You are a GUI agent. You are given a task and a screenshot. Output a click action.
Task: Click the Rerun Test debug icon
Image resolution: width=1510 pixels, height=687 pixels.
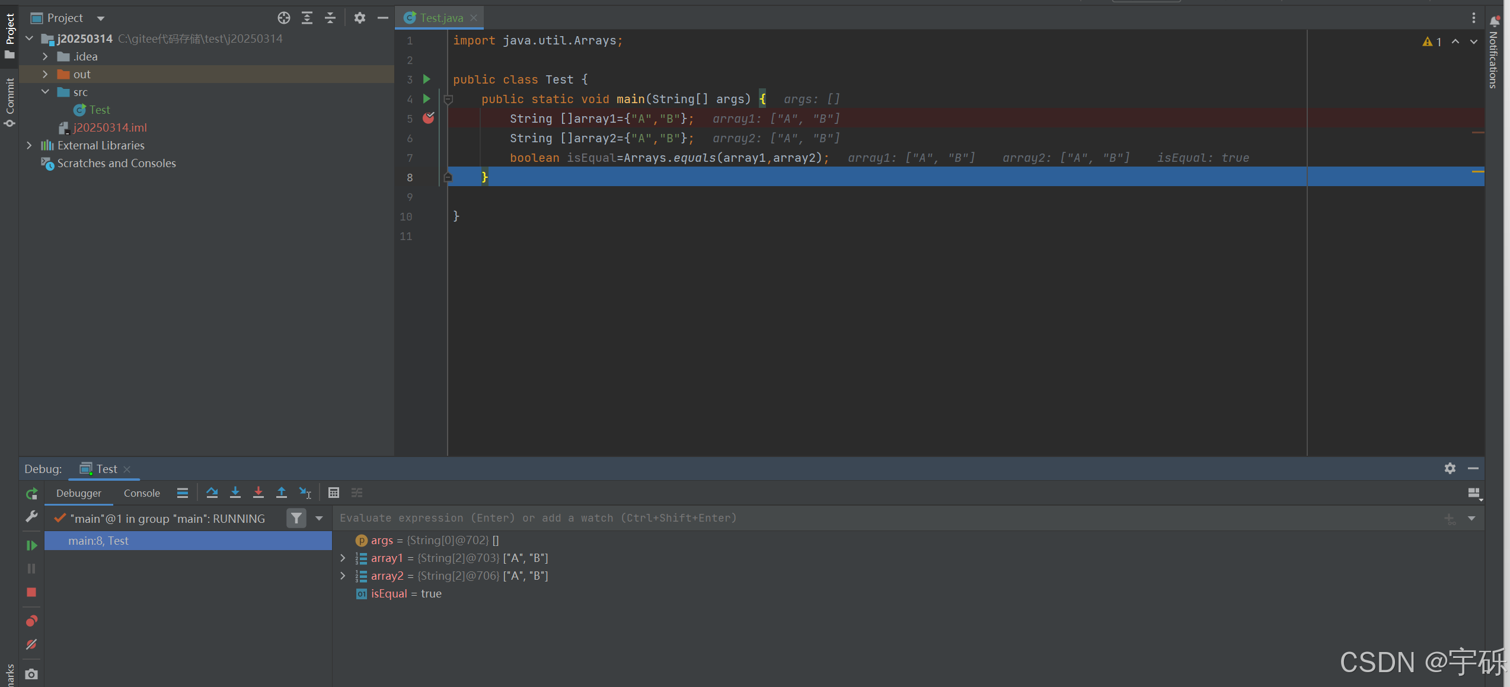click(32, 493)
